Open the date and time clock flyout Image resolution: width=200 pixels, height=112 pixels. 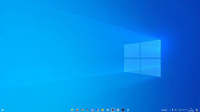(191, 110)
